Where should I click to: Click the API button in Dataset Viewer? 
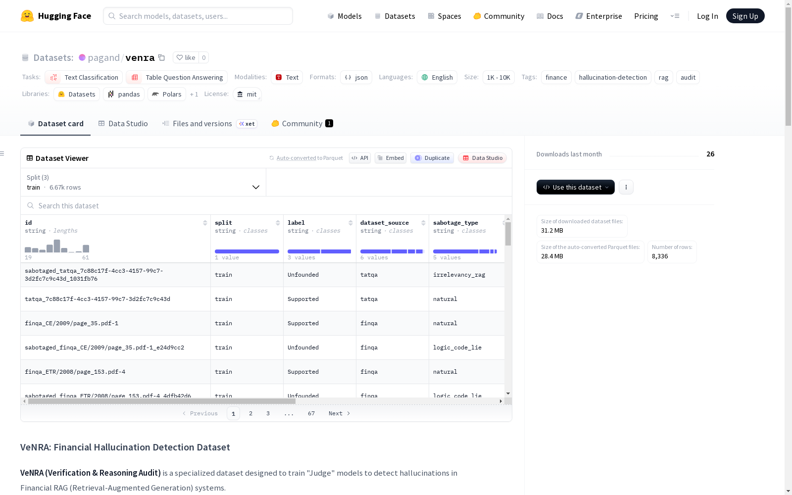coord(360,158)
